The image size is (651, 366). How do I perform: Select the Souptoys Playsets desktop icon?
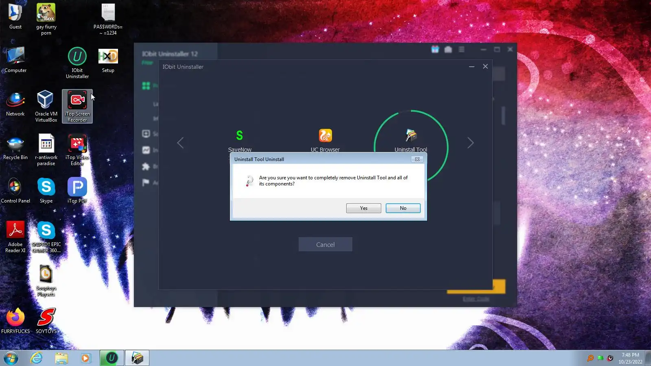[46, 280]
